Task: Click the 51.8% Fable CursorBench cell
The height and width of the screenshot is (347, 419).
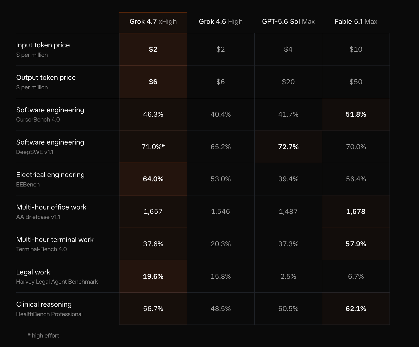Action: pyautogui.click(x=356, y=114)
